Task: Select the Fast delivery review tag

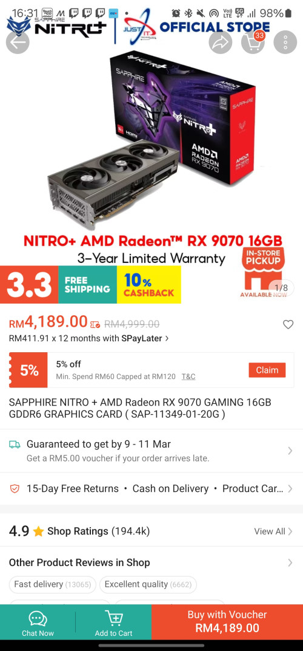Action: (x=52, y=585)
